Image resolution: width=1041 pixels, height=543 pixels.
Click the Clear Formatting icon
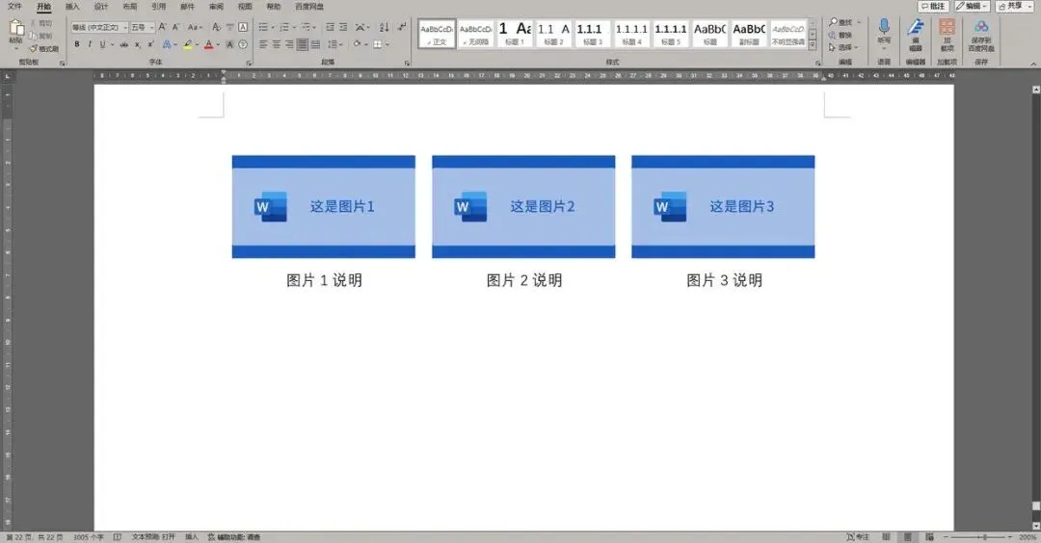click(217, 27)
